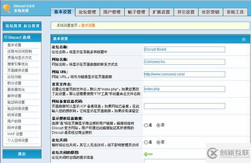Viewport: 251px width, 163px height.
Task: Open 基本设置 in the sidebar
Action: point(14,45)
